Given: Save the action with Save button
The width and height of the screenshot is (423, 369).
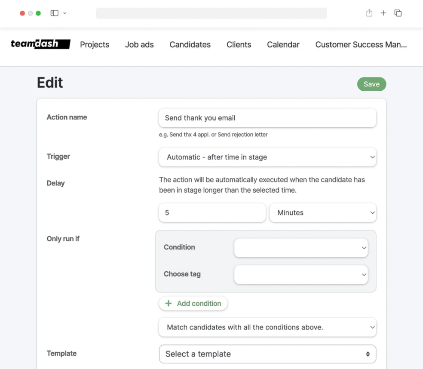Looking at the screenshot, I should tap(371, 84).
